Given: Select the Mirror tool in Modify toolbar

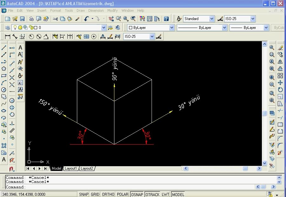Looking at the screenshot, I should (280, 62).
